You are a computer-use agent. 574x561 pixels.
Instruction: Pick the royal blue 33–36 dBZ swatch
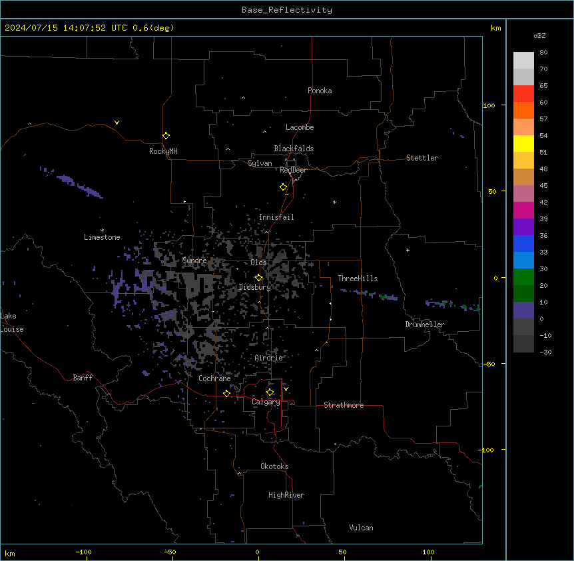(x=523, y=243)
